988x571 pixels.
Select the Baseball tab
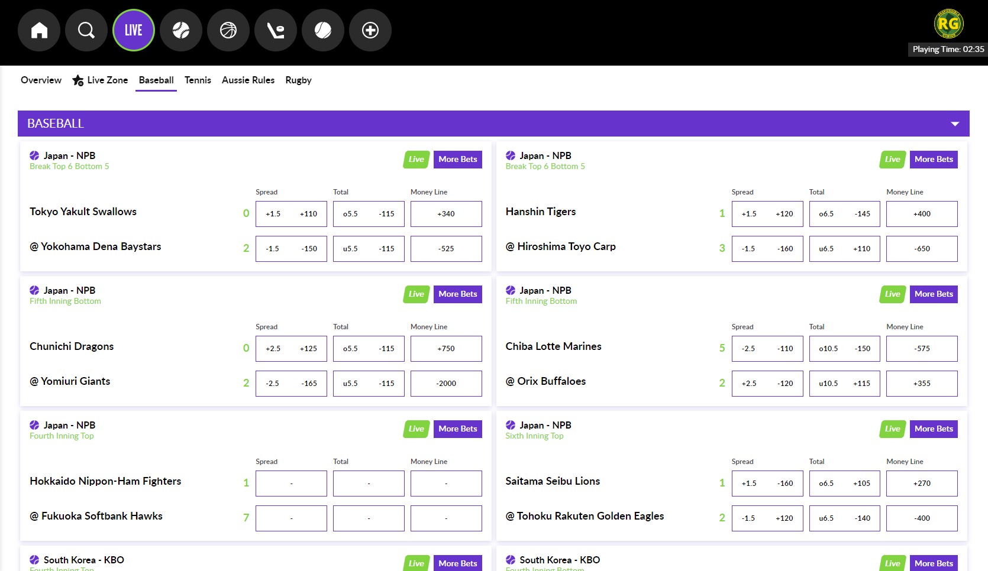tap(156, 80)
